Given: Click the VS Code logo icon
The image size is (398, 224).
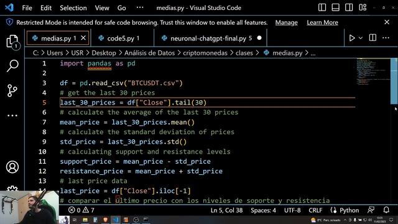Looking at the screenshot, I should [9, 7].
